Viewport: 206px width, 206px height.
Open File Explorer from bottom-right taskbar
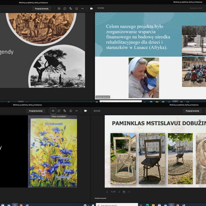pyautogui.click(x=153, y=205)
